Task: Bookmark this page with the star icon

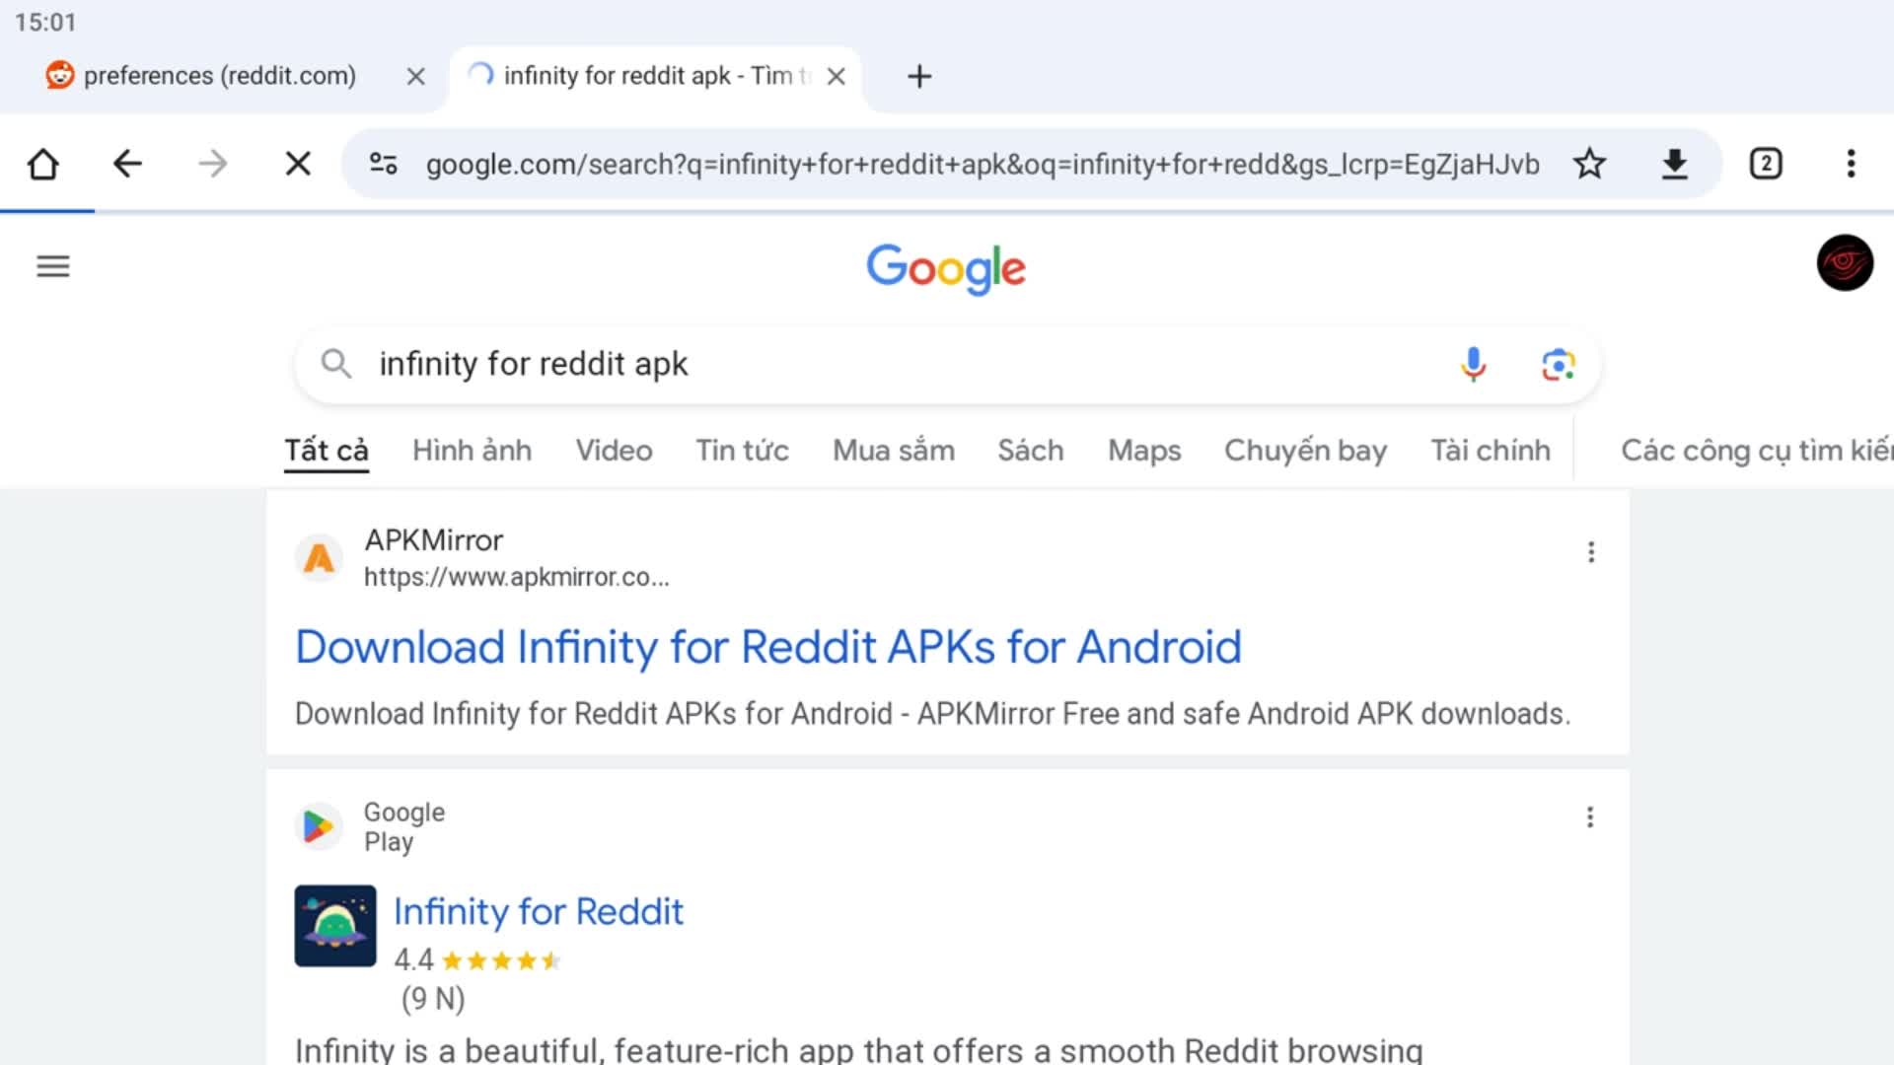Action: (1589, 164)
